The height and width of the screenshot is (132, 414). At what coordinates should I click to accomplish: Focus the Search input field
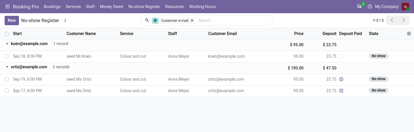coord(234,20)
